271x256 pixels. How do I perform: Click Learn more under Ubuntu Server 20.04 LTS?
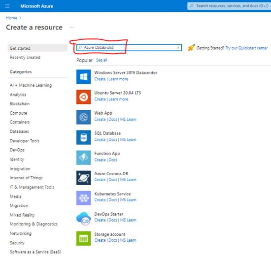tap(118, 99)
